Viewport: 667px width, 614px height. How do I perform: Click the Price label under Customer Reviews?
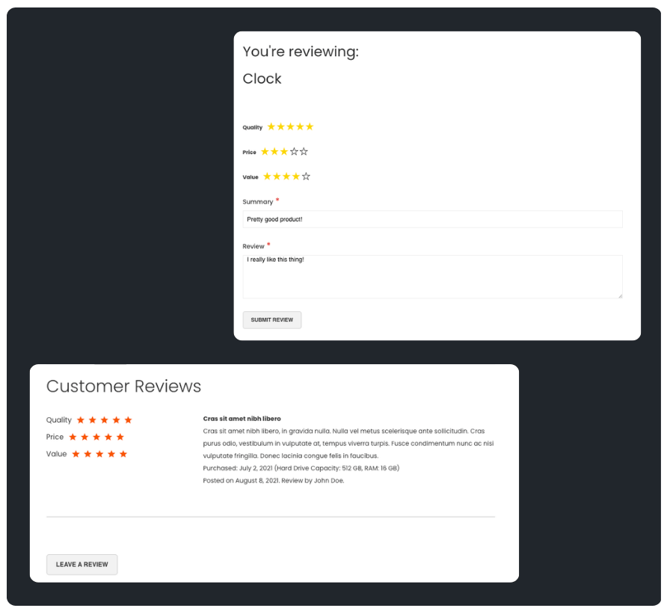pyautogui.click(x=57, y=437)
